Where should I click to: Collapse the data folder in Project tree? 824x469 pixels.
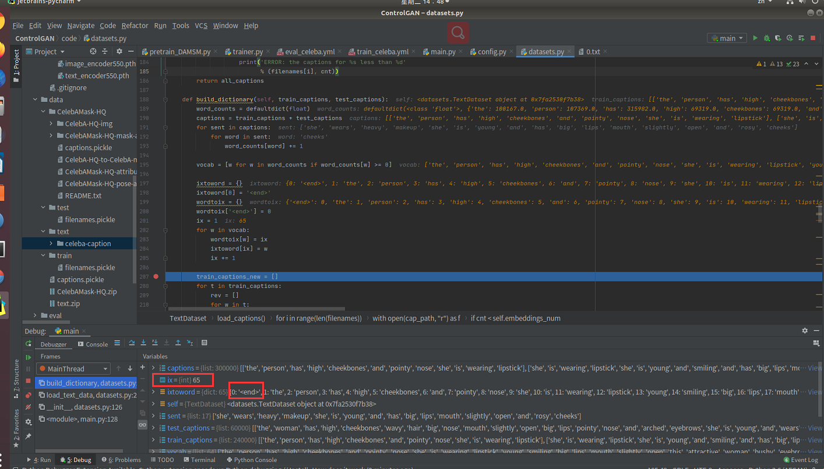(x=34, y=100)
